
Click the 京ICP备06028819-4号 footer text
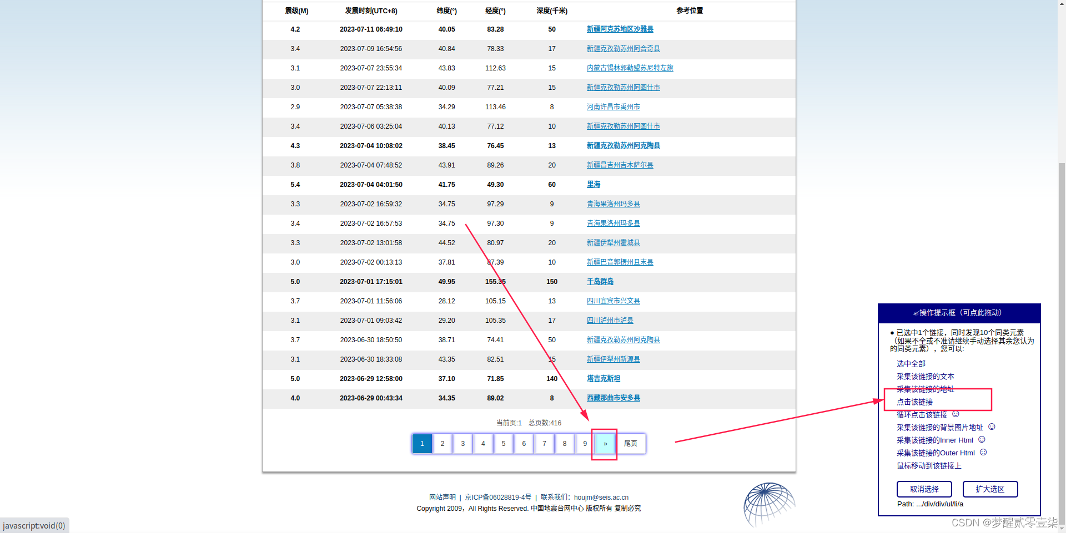(498, 498)
